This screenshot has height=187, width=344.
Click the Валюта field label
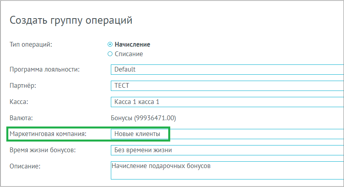[x=21, y=118]
